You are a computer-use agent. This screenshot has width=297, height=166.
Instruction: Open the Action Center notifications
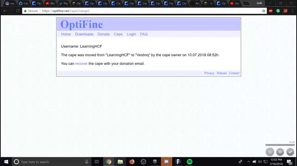point(289,162)
